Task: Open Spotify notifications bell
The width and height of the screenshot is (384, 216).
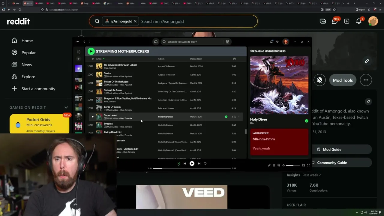Action: coord(271,42)
